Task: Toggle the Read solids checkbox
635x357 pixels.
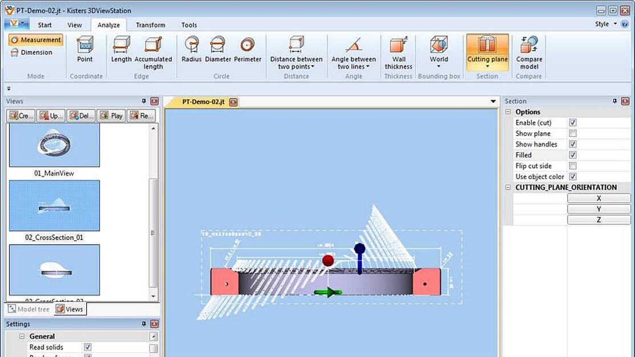Action: (87, 347)
